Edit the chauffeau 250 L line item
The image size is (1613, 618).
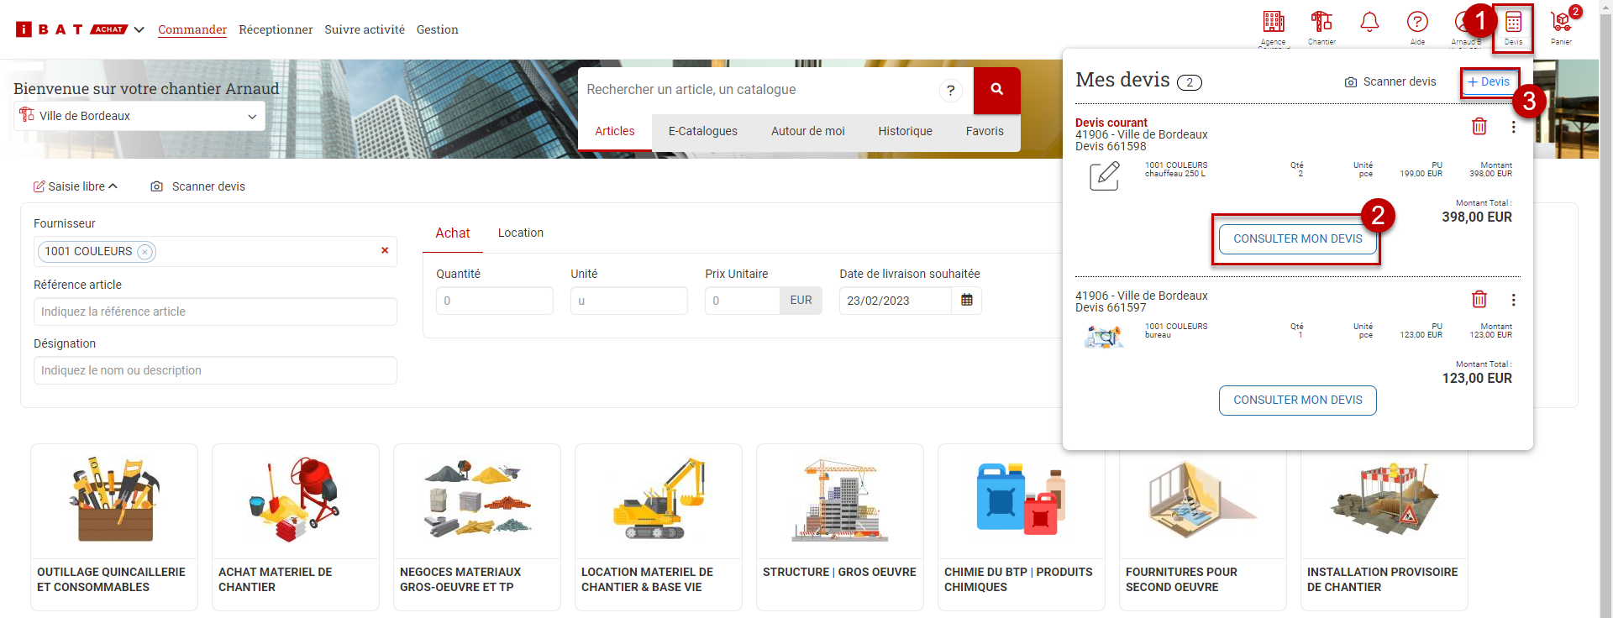[1104, 176]
